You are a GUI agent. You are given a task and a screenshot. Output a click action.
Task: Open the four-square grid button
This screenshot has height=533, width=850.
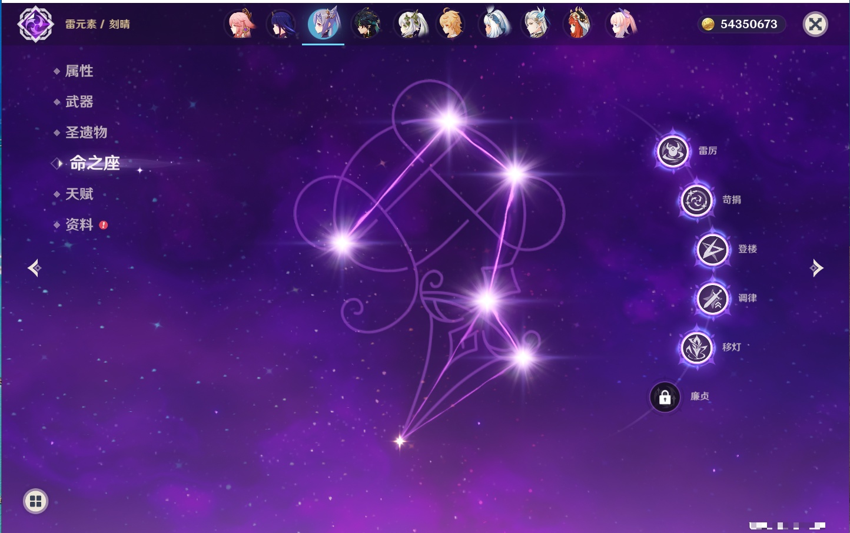[x=35, y=501]
